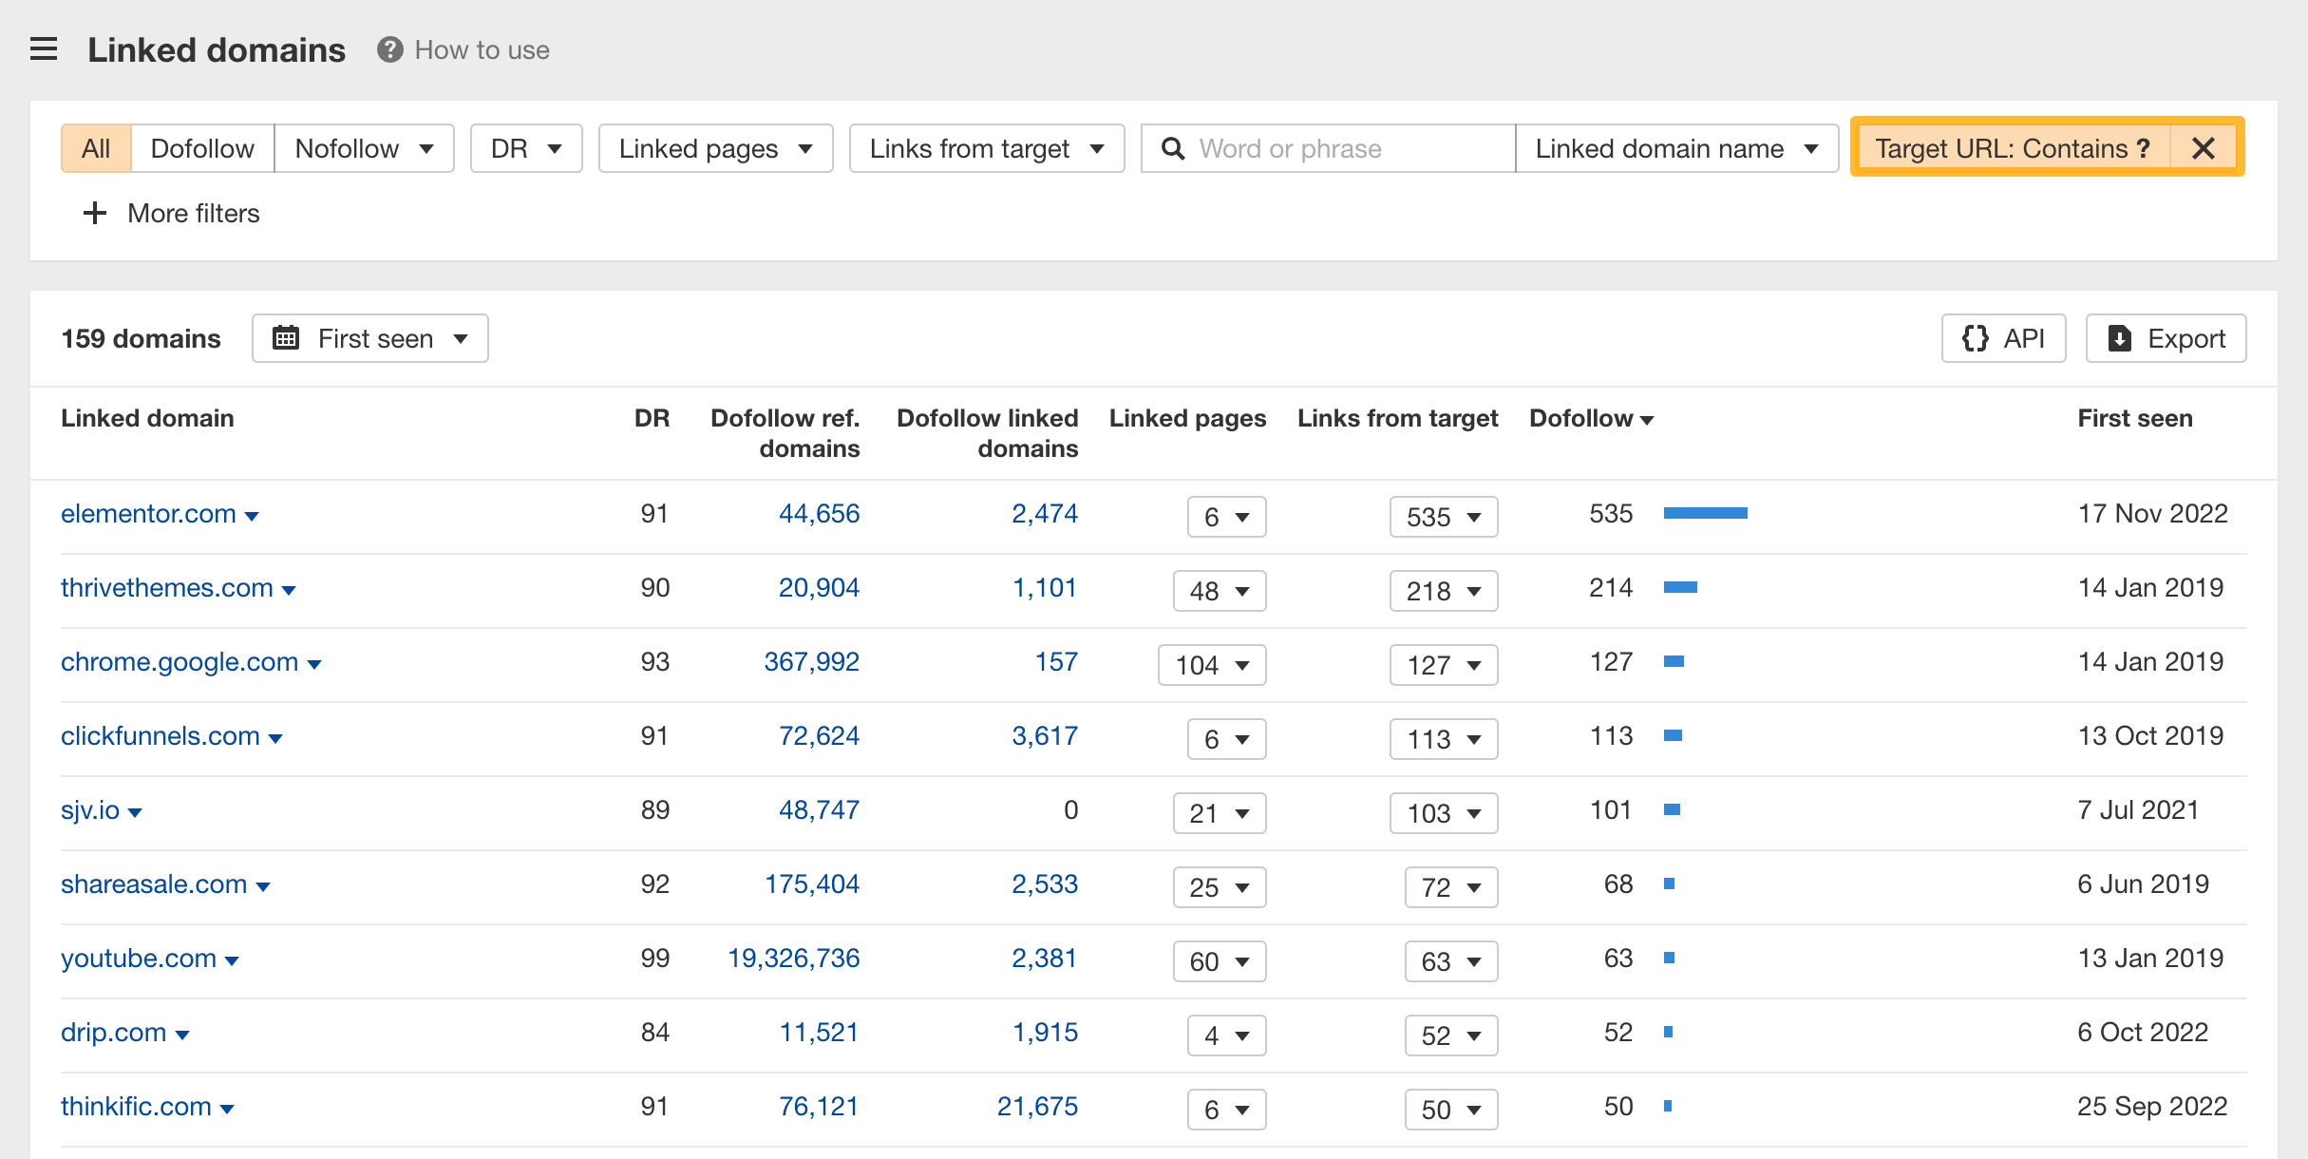Export the linked domains list

2166,338
